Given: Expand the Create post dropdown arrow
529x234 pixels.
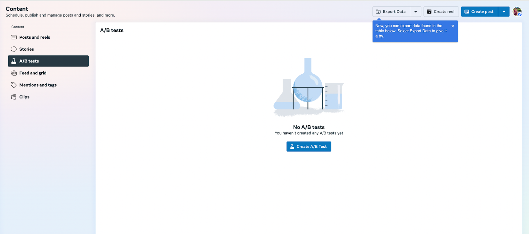Looking at the screenshot, I should [x=504, y=12].
